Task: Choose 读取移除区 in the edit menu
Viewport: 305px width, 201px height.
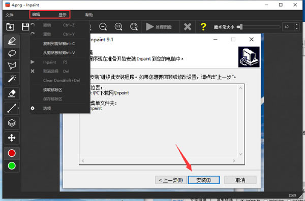Action: (x=59, y=90)
